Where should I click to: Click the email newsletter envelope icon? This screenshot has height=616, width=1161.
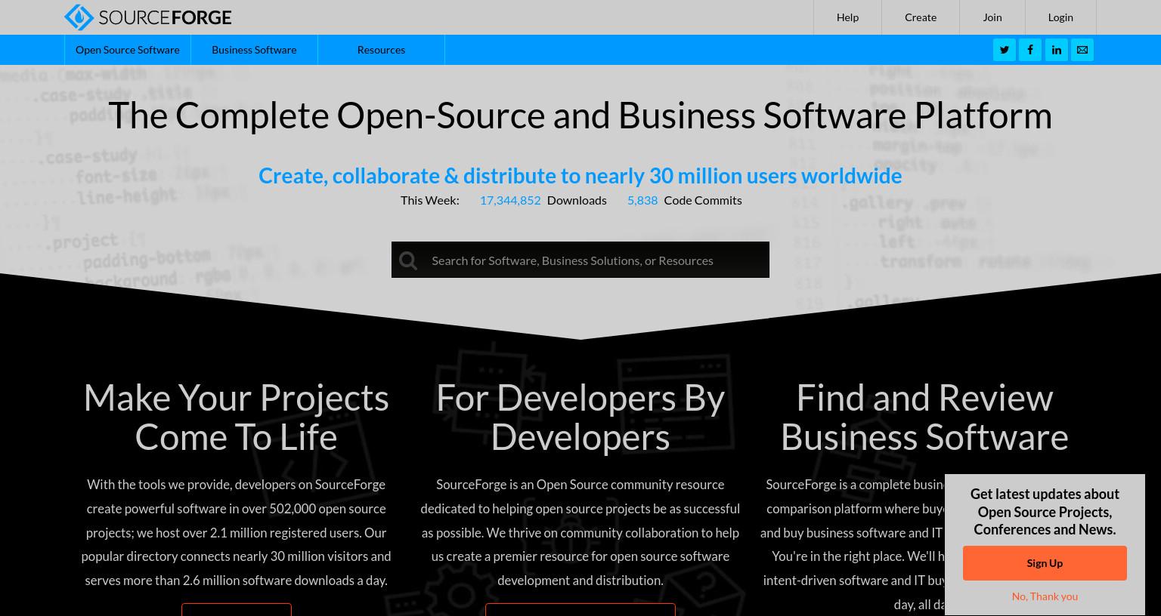[1082, 50]
